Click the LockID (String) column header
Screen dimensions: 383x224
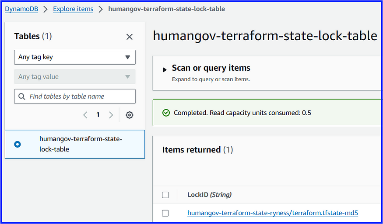(x=209, y=195)
